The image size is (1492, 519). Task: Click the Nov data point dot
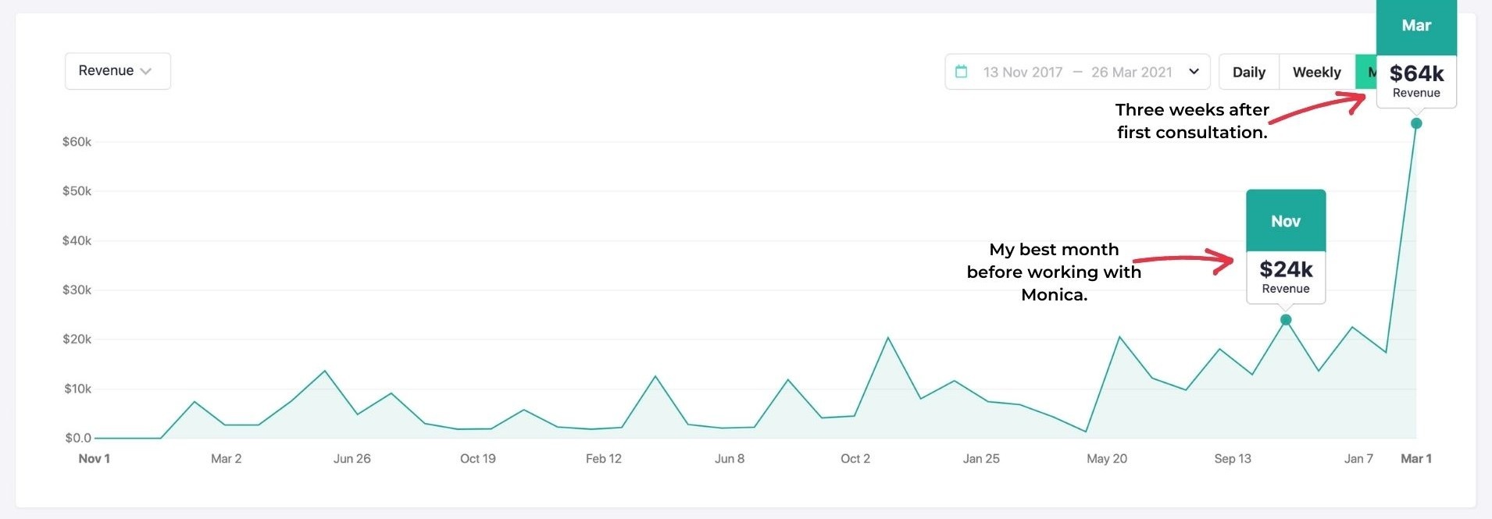coord(1286,320)
